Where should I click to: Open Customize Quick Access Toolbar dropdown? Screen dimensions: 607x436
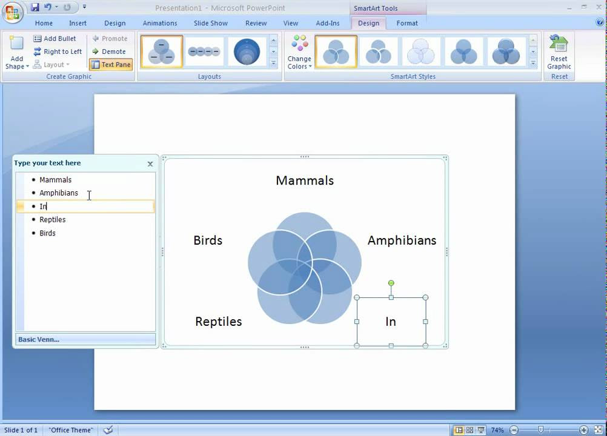tap(84, 7)
